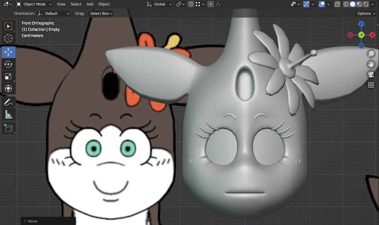379x225 pixels.
Task: Expand the Move operator panel
Action: point(30,221)
